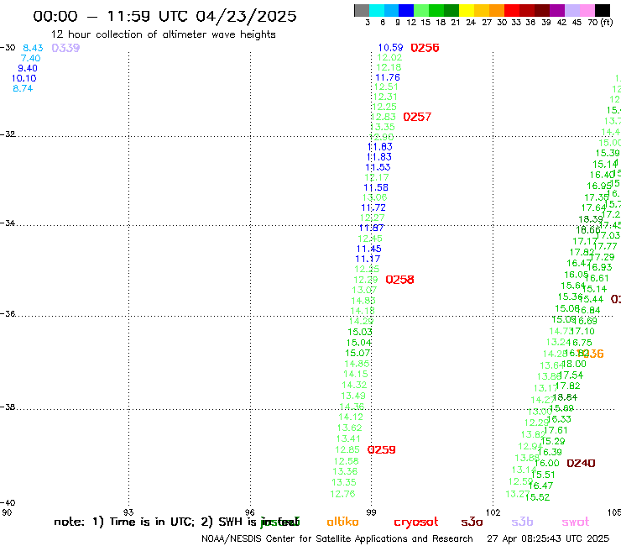Click the orange swatch in the color bar
Image resolution: width=621 pixels, height=546 pixels.
[497, 10]
